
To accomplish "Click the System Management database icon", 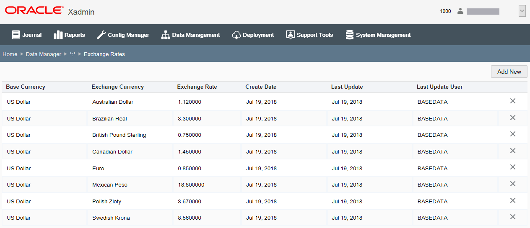I will pos(349,35).
